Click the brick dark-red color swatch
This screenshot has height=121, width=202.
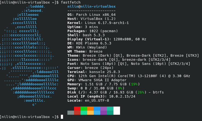click(77, 113)
